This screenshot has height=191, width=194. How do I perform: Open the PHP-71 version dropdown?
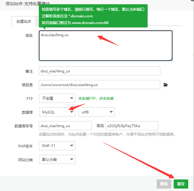tap(57, 146)
